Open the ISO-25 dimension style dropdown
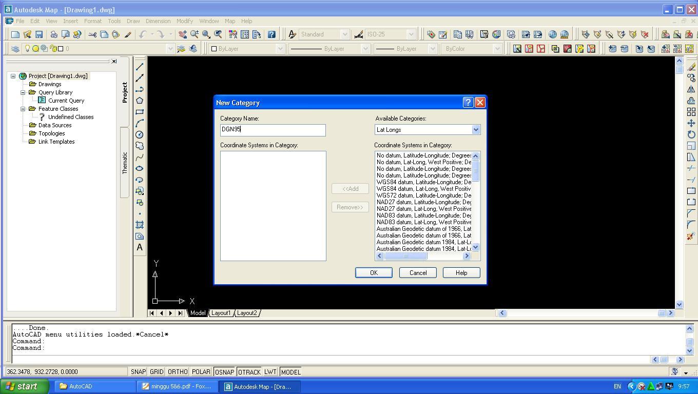Image resolution: width=698 pixels, height=394 pixels. click(x=411, y=34)
